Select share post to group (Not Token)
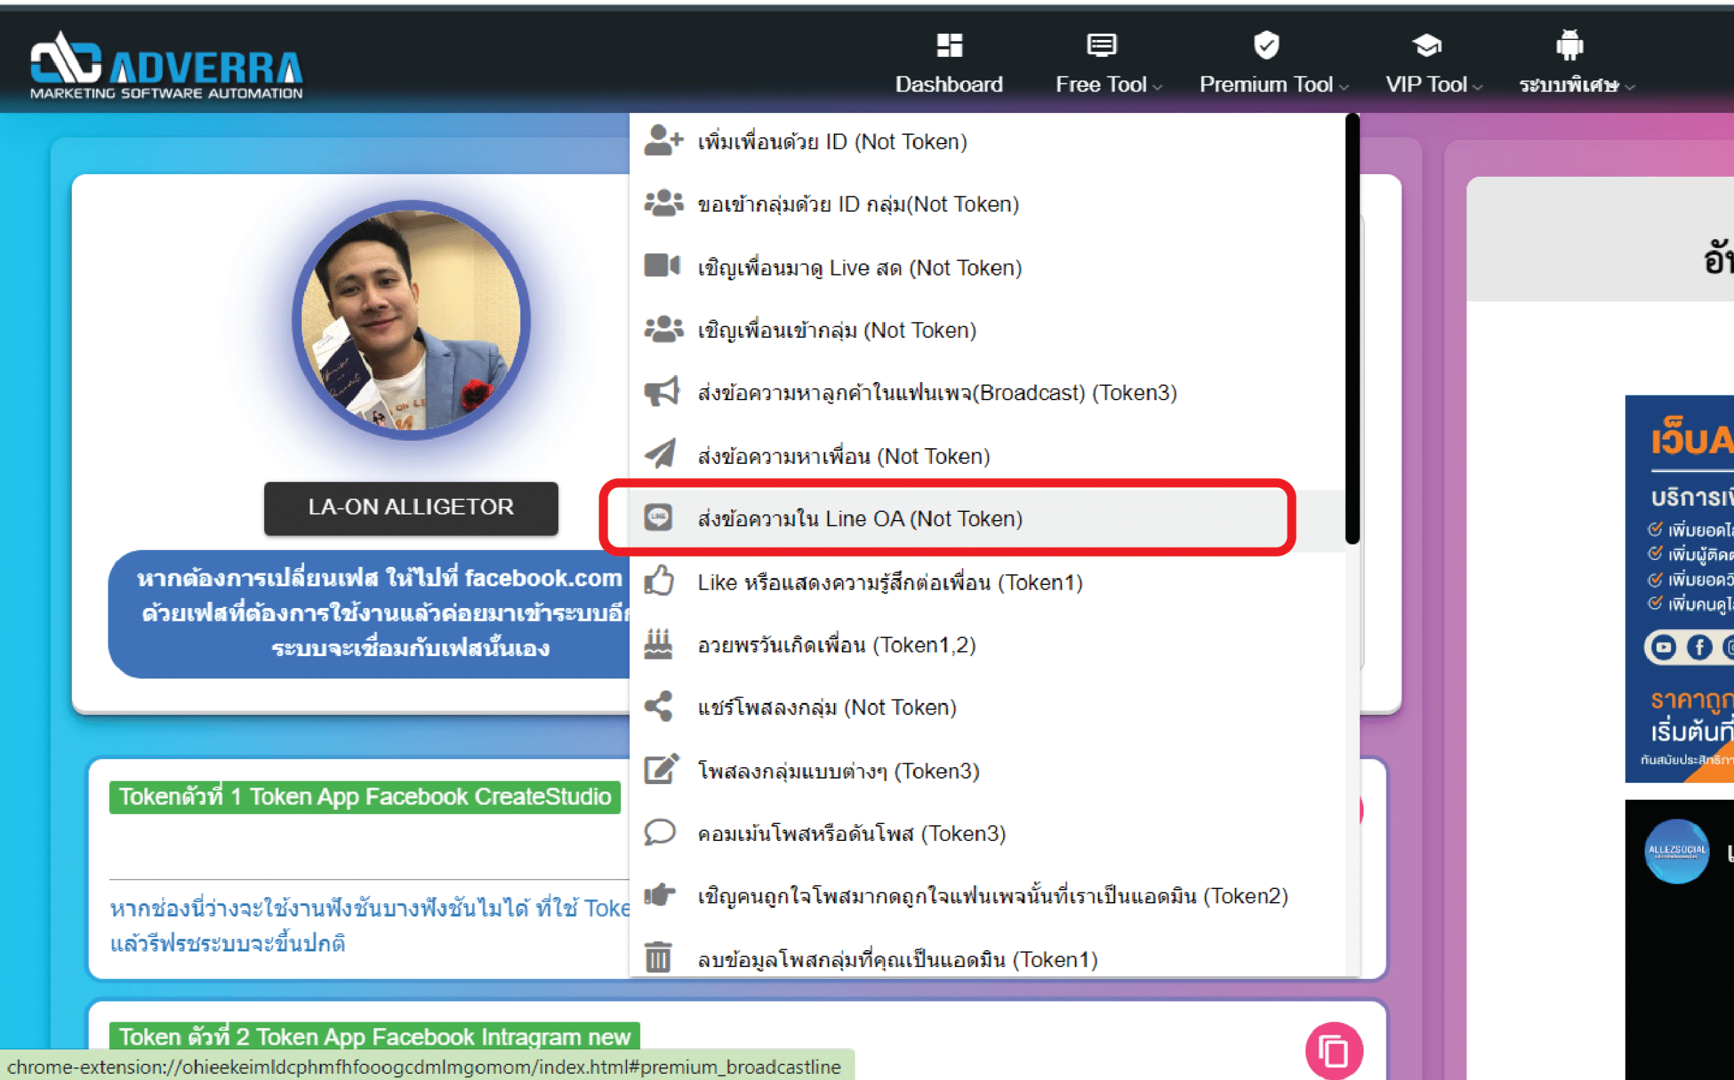Screen dimensions: 1734x1080 pyautogui.click(x=826, y=707)
